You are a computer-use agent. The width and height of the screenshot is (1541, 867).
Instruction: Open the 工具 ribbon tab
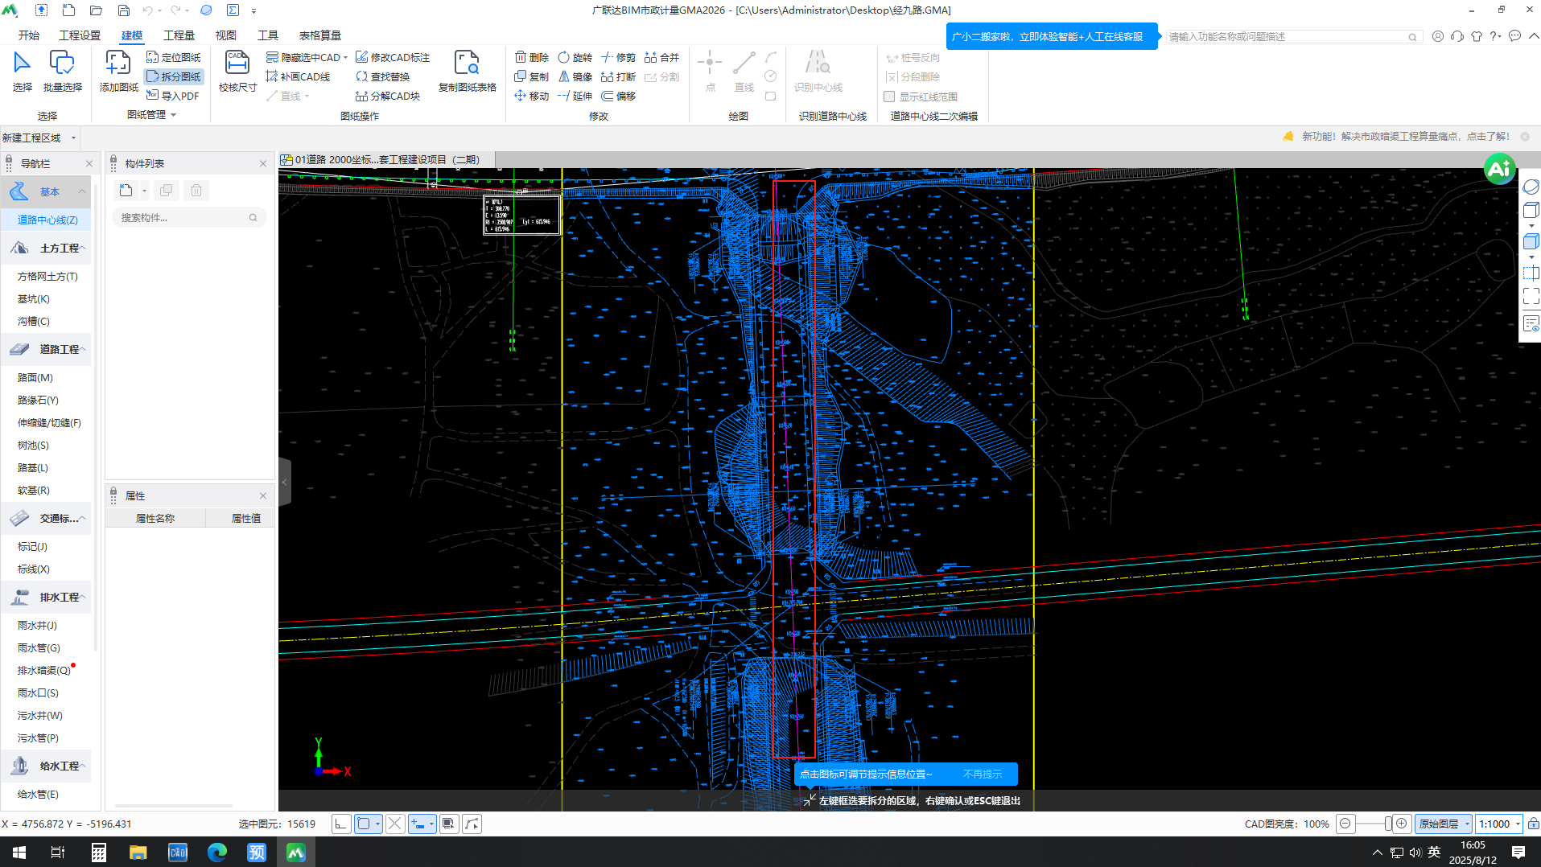point(268,35)
